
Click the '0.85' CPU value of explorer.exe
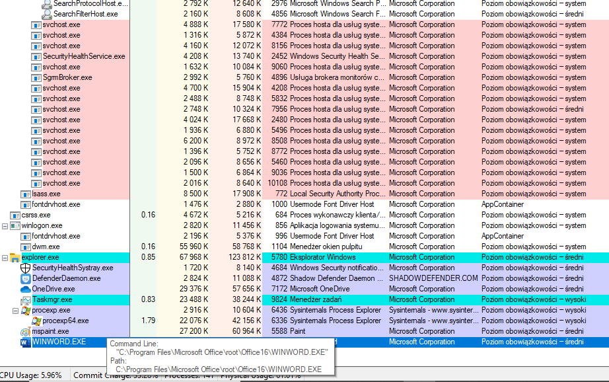[148, 257]
